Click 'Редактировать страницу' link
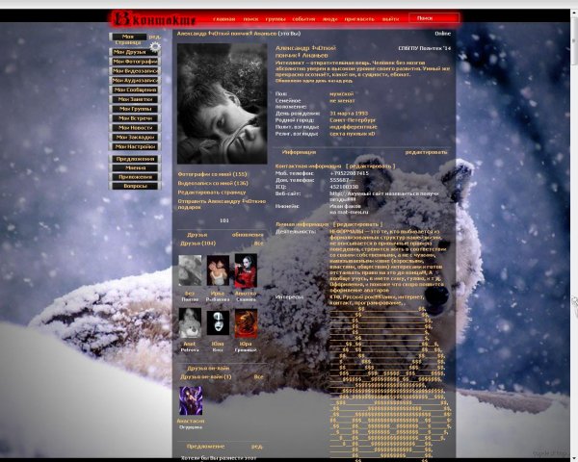This screenshot has width=578, height=462. coord(212,192)
